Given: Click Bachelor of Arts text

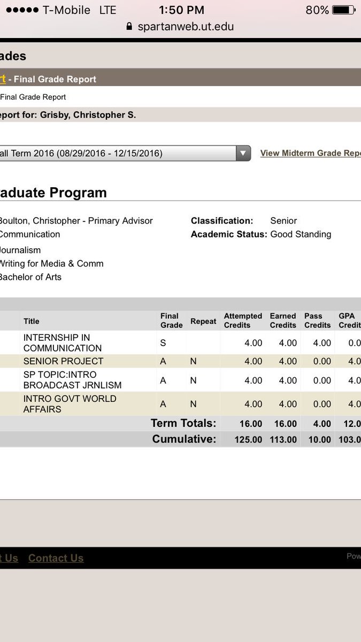Looking at the screenshot, I should point(30,277).
